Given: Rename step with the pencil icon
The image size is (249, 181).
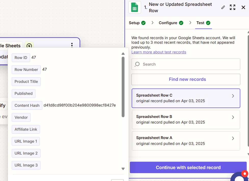Looking at the screenshot, I should (223, 7).
